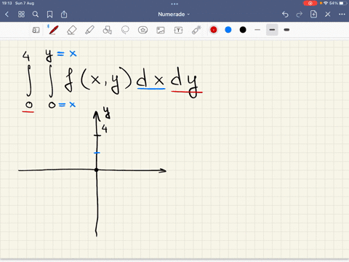
Task: Select the red pen tool
Action: coord(53,30)
